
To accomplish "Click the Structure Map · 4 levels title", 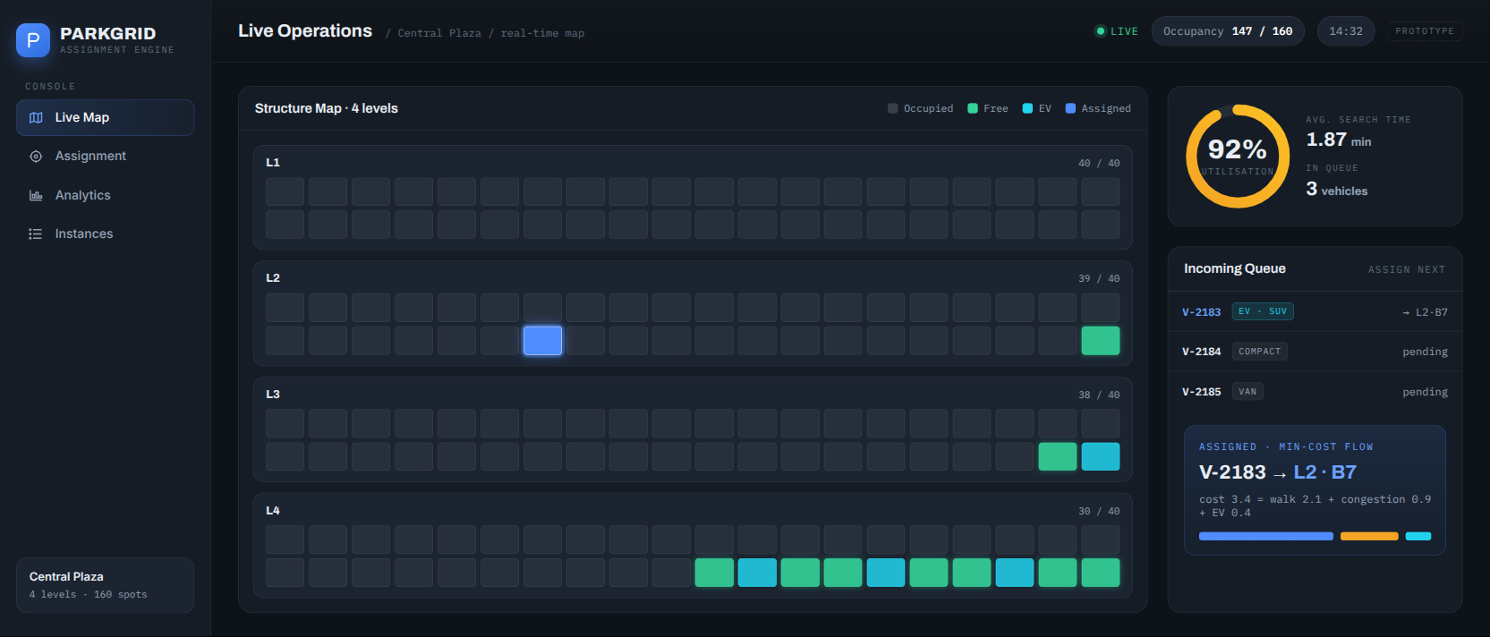I will [327, 108].
